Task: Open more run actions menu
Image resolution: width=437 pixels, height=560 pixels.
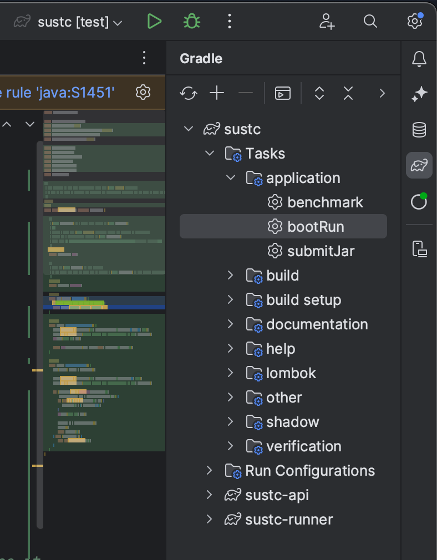Action: pos(230,22)
